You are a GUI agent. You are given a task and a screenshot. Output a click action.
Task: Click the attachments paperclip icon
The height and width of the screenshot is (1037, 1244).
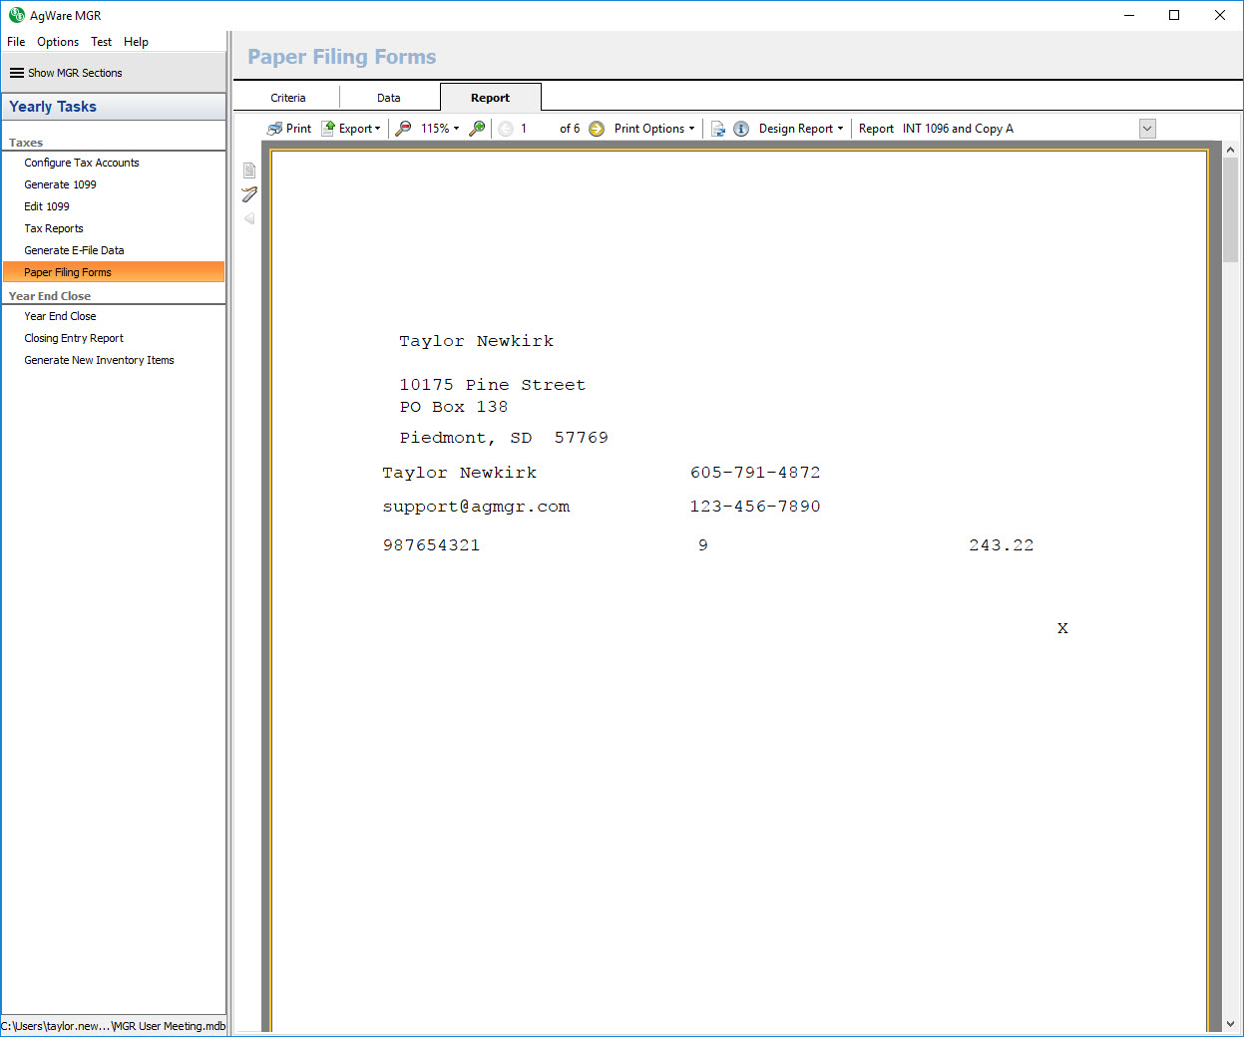click(x=249, y=194)
